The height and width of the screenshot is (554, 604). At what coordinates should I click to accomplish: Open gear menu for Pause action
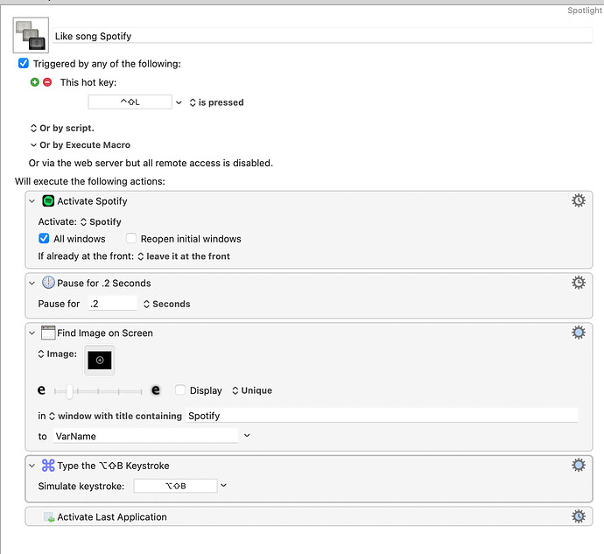click(579, 283)
